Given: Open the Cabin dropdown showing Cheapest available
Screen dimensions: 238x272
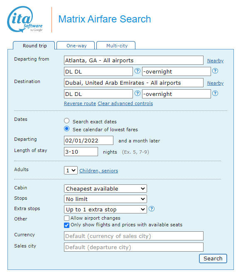Looking at the screenshot, I should point(106,189).
